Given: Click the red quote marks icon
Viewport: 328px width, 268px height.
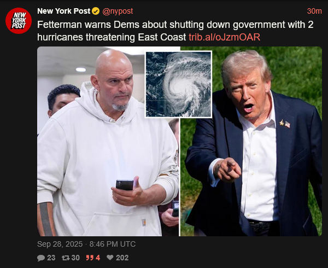Looking at the screenshot, I should (90, 258).
